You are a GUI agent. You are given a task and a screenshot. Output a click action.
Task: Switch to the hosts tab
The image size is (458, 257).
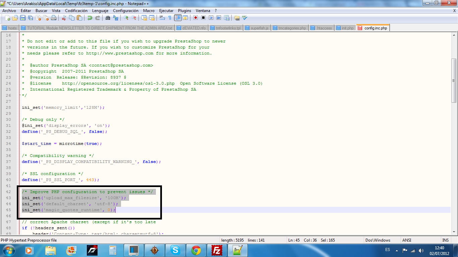10,28
